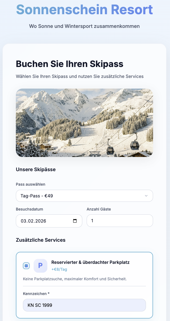Click the Sonnenschein Resort title
Viewport: 170px width, 321px height.
click(84, 9)
